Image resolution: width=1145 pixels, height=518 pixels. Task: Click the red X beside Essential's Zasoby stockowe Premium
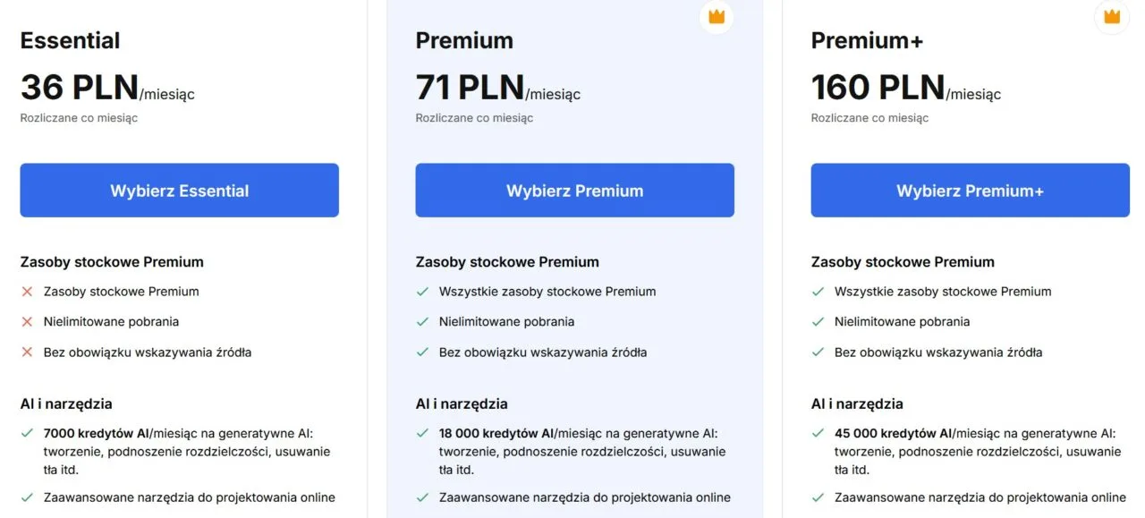[27, 292]
